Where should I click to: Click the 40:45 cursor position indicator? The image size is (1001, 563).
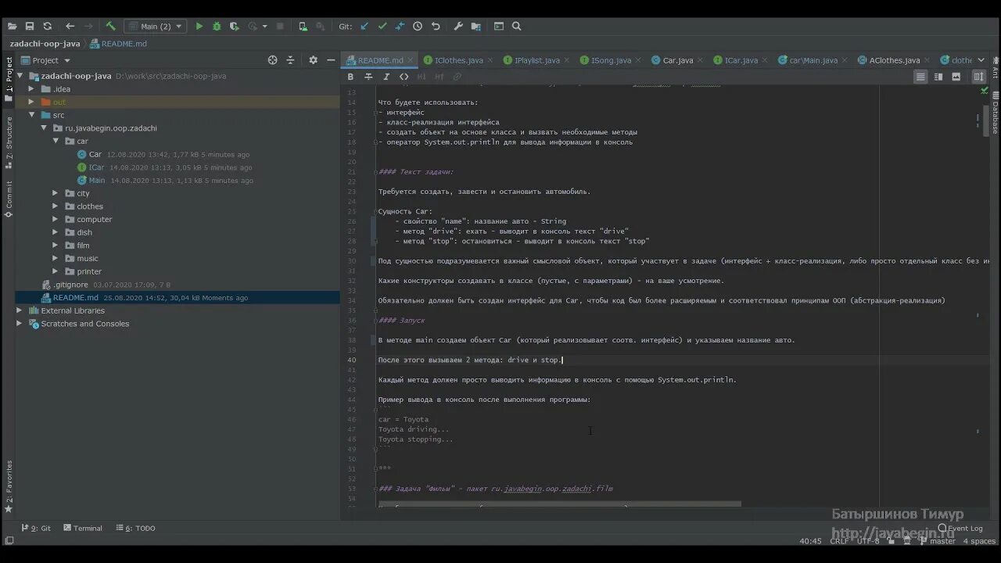[x=810, y=541]
